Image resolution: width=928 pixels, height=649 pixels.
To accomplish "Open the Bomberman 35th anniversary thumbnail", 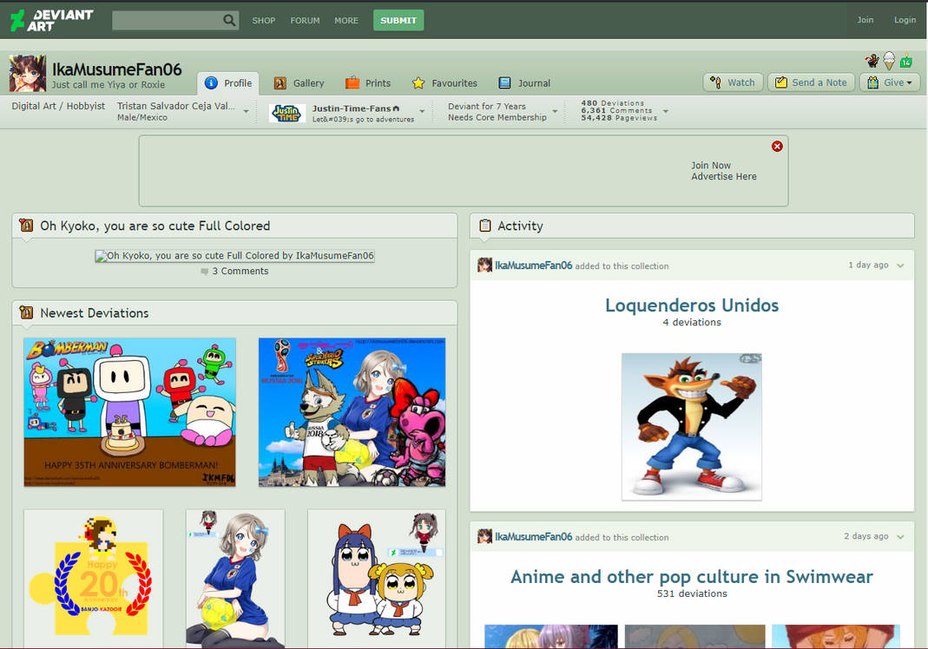I will pos(129,412).
